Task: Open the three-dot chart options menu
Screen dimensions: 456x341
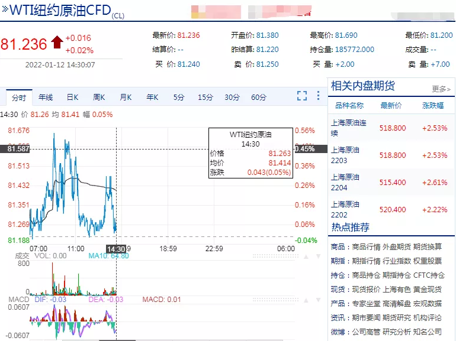Action: coord(318,96)
